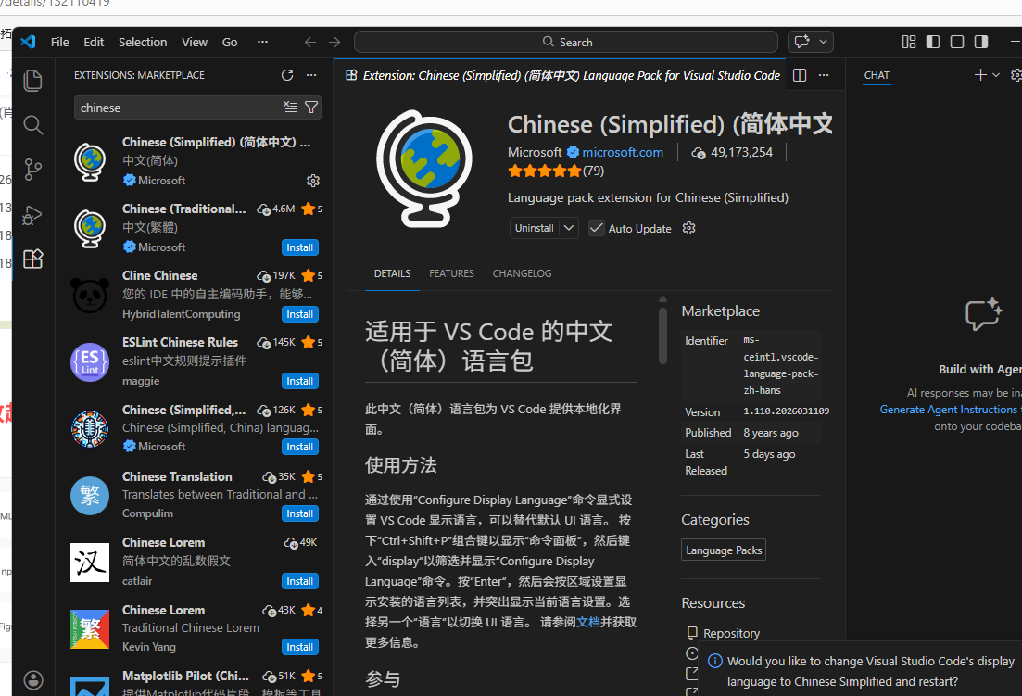Open manage gear for Chinese (Simplified) list item
The width and height of the screenshot is (1022, 696).
(x=313, y=181)
